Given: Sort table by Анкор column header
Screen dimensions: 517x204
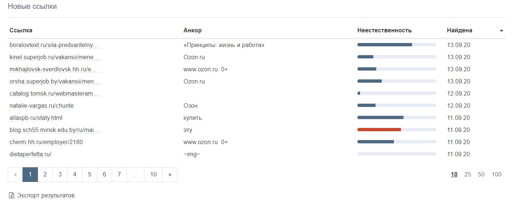Looking at the screenshot, I should tap(192, 31).
